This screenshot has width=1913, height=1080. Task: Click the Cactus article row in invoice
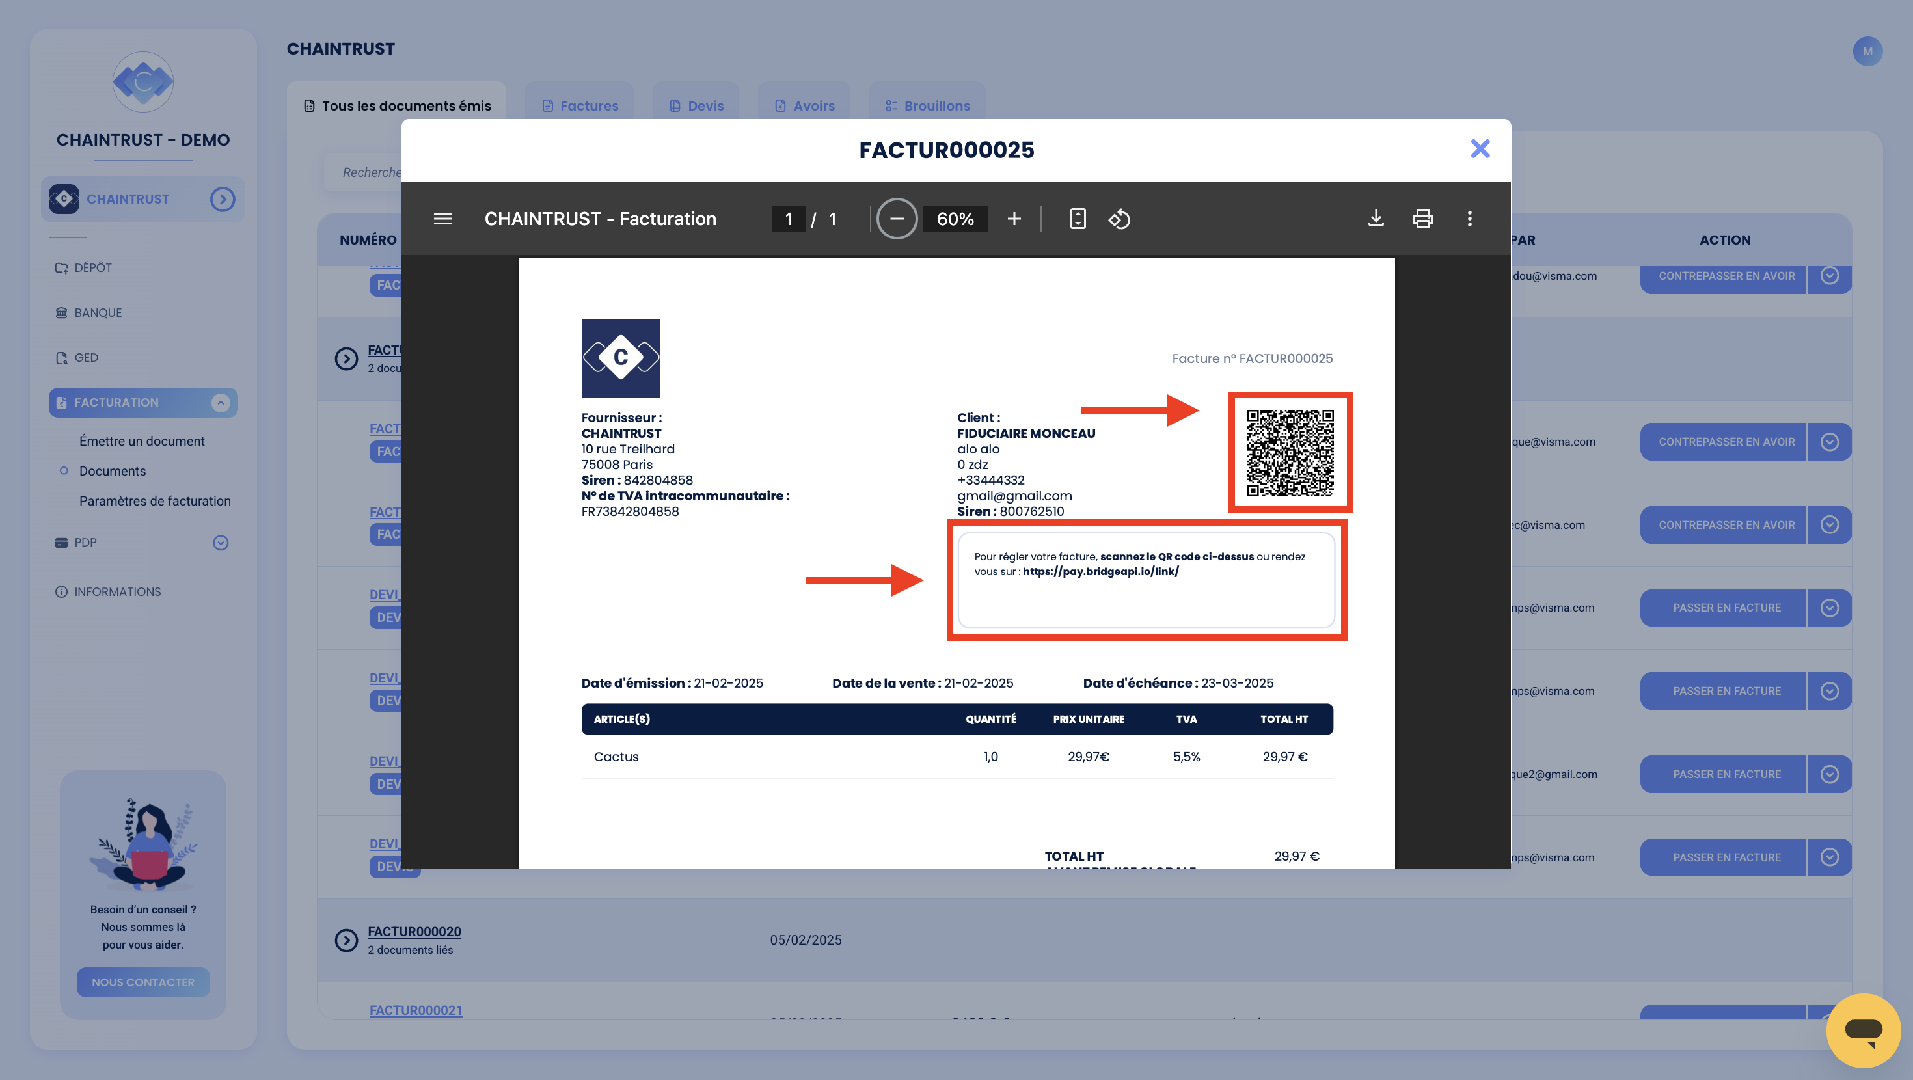tap(957, 756)
